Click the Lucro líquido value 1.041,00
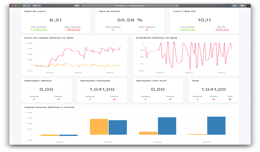Screen dimensions: 260x152 click(187, 30)
